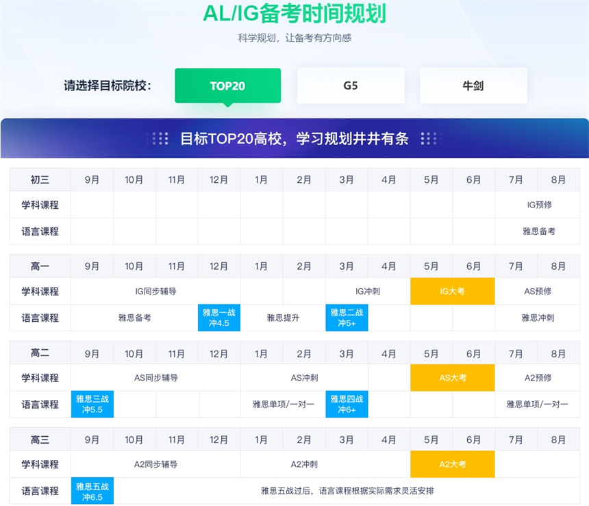This screenshot has height=506, width=589.
Task: Click the 高三 grade header cell
Action: 40,440
